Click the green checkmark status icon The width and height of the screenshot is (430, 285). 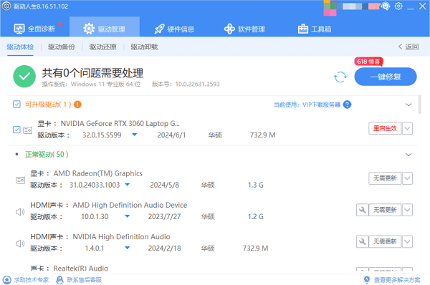(x=24, y=77)
